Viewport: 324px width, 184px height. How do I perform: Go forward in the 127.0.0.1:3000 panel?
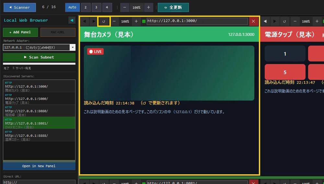94,21
